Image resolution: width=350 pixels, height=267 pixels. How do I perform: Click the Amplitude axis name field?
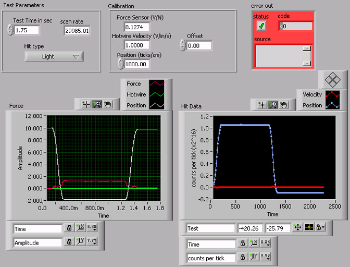click(x=37, y=242)
